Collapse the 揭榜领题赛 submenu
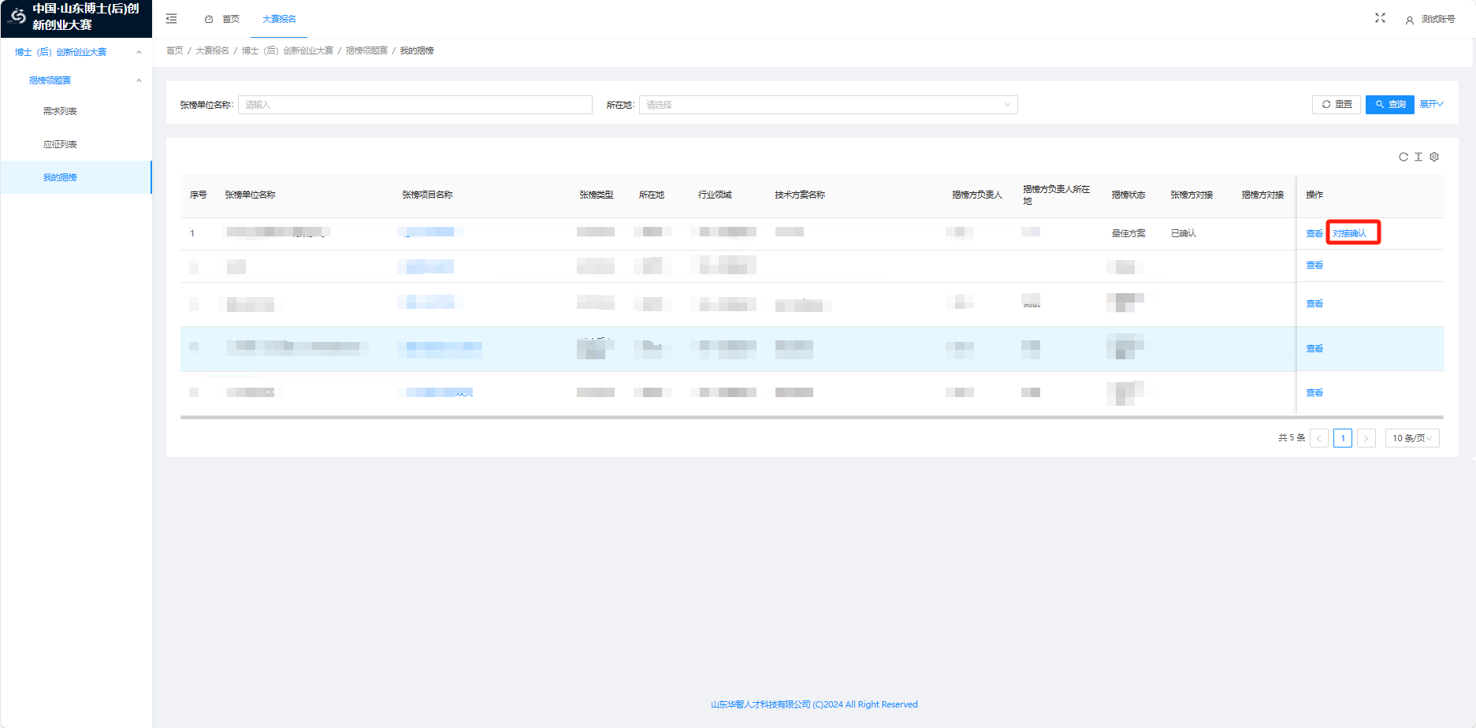 click(139, 80)
